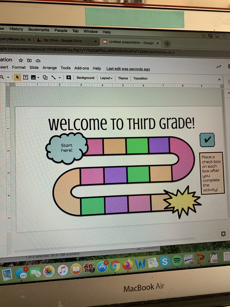The image size is (230, 307).
Task: Open the Insert image tool
Action: tap(33, 77)
